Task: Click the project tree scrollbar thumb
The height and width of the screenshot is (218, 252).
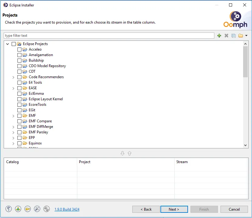Action: click(245, 62)
